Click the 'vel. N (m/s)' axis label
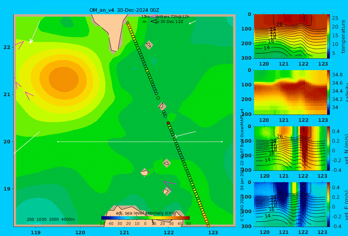The width and height of the screenshot is (348, 236). point(346,149)
